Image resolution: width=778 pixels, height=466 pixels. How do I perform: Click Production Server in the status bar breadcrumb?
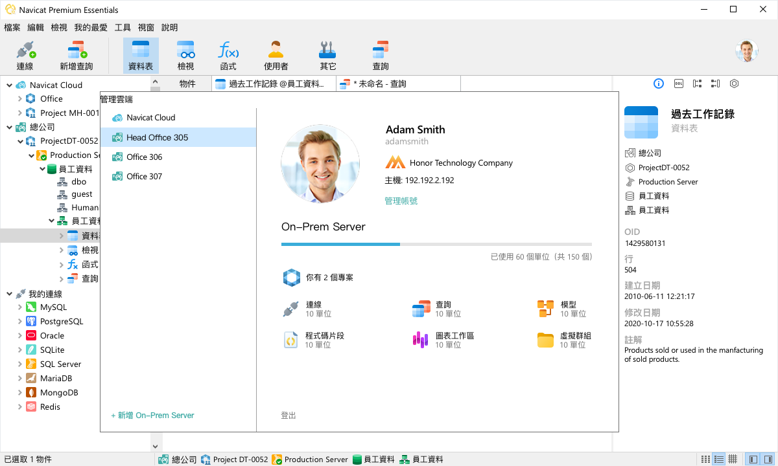310,460
